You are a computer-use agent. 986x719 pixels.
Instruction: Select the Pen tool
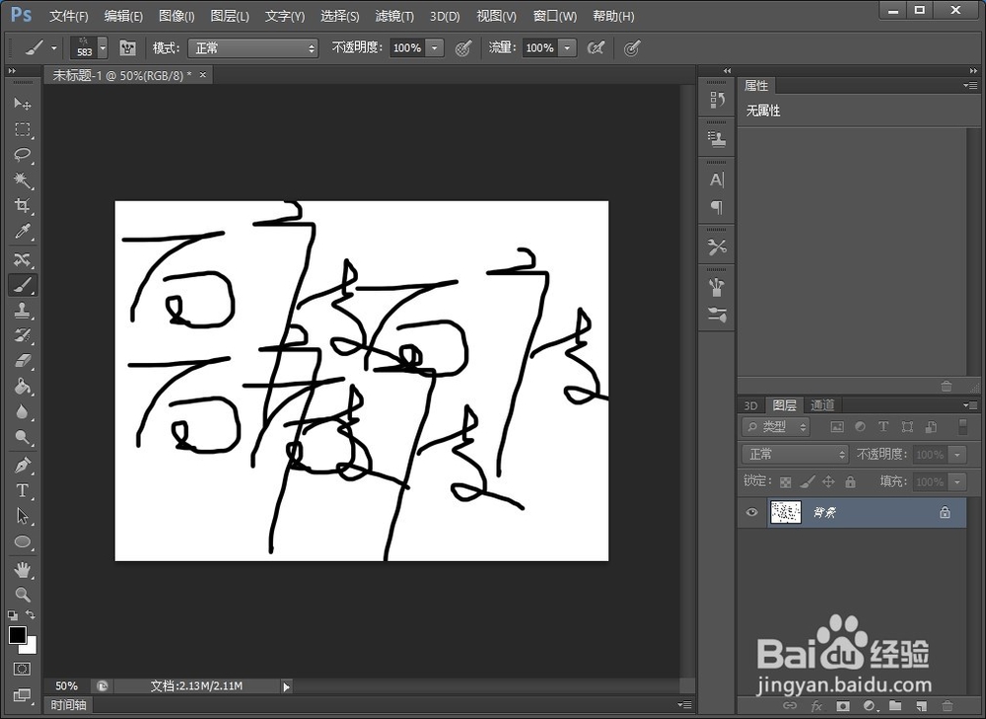pos(23,466)
